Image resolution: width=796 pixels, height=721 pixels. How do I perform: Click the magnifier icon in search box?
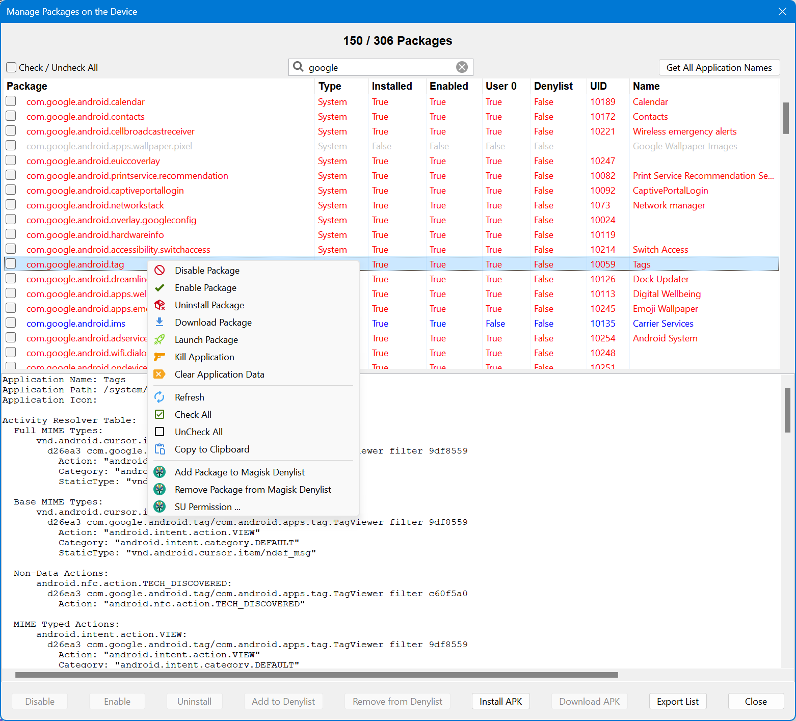[299, 67]
